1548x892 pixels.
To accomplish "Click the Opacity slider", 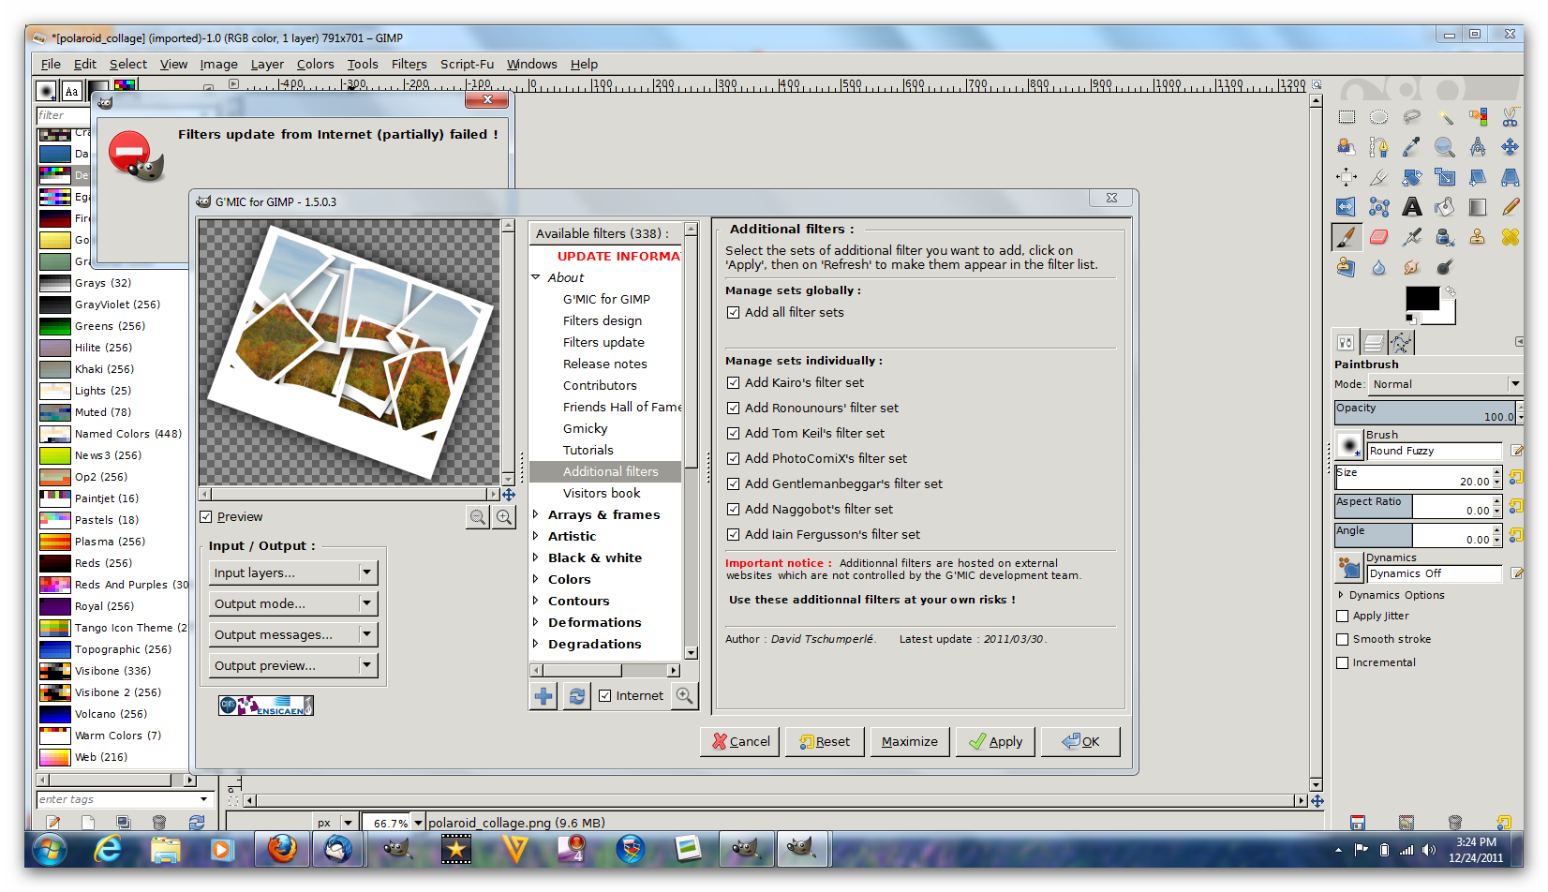I will coord(1426,412).
